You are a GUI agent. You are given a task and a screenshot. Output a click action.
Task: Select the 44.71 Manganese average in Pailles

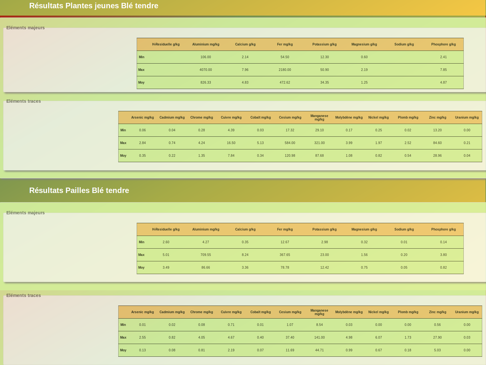coord(319,350)
